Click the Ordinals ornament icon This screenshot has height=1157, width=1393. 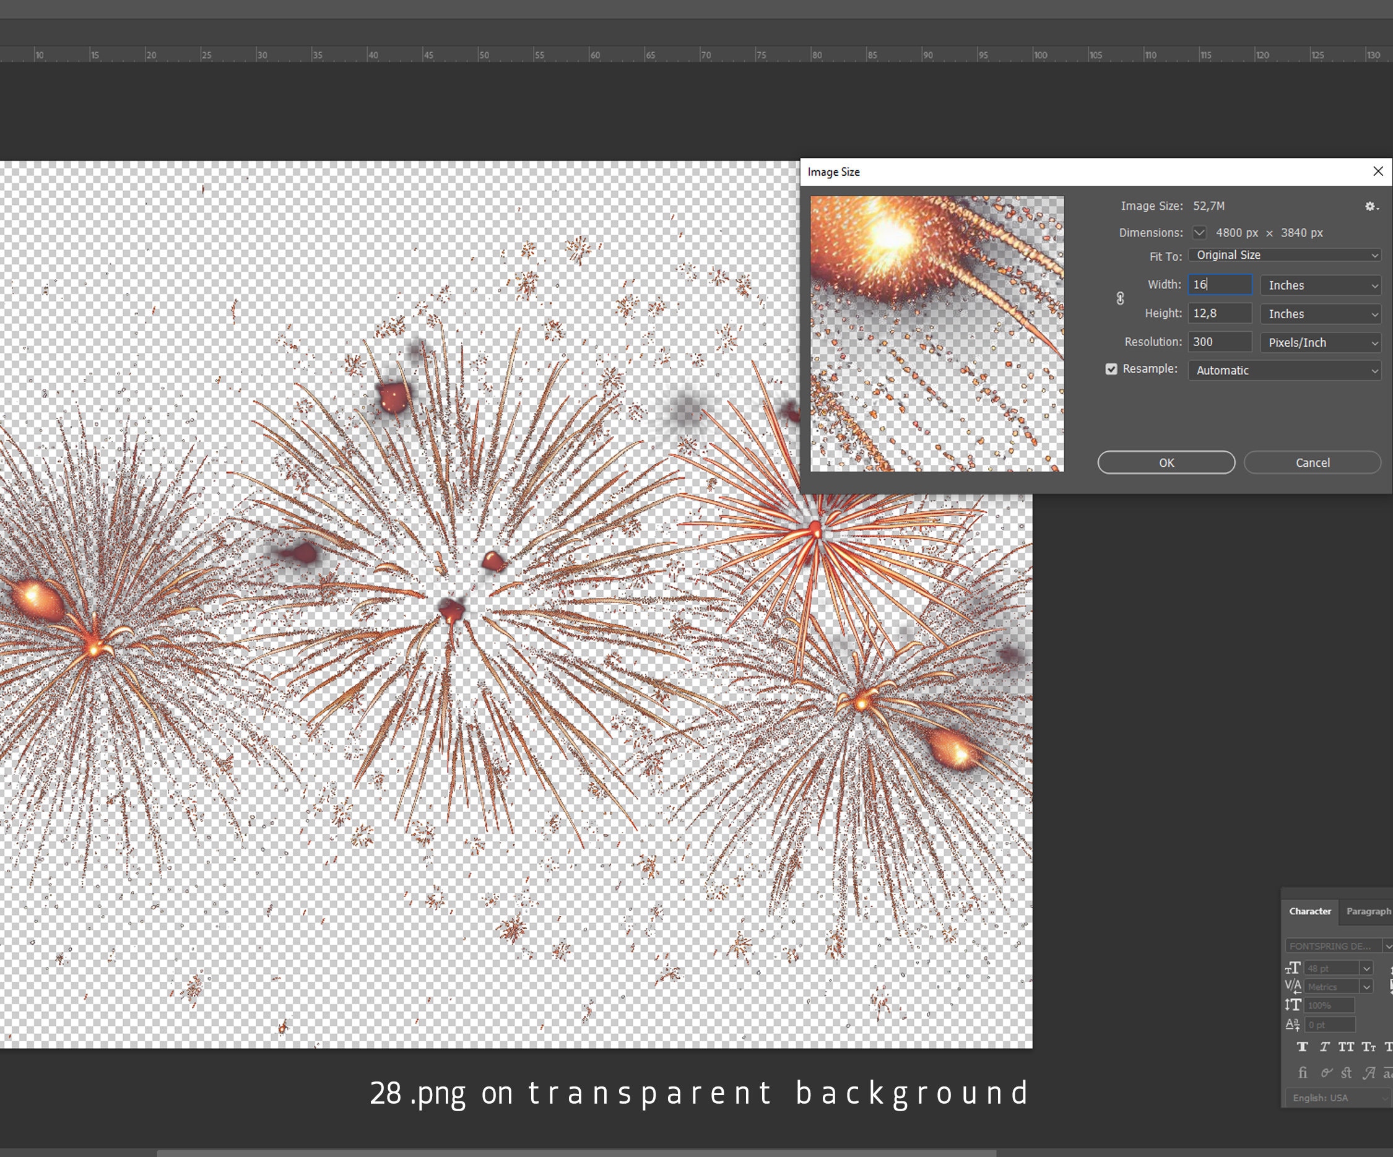pos(1389,1073)
